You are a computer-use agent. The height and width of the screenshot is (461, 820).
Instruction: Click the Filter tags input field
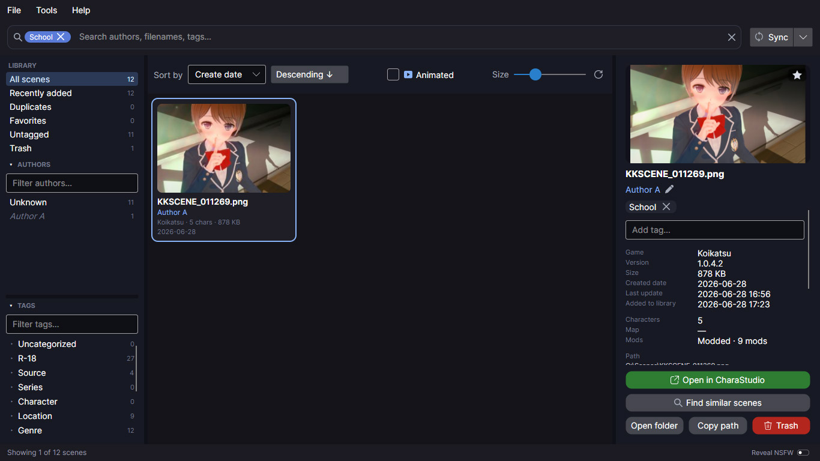(x=72, y=324)
